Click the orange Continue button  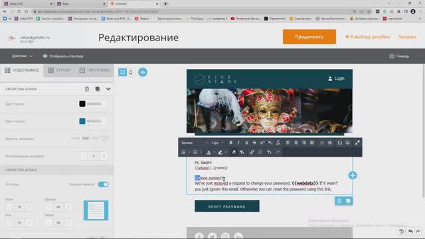coord(309,37)
